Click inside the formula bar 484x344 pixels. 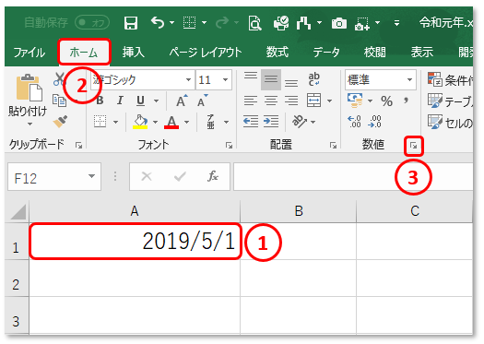click(x=353, y=177)
